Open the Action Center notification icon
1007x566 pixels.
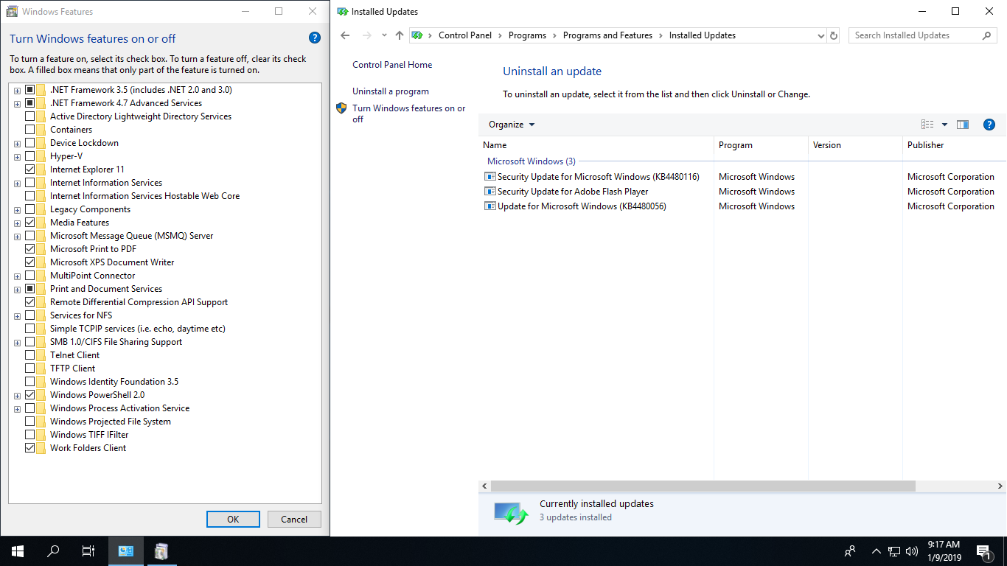[983, 551]
